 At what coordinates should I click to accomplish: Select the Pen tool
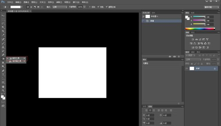[3, 71]
